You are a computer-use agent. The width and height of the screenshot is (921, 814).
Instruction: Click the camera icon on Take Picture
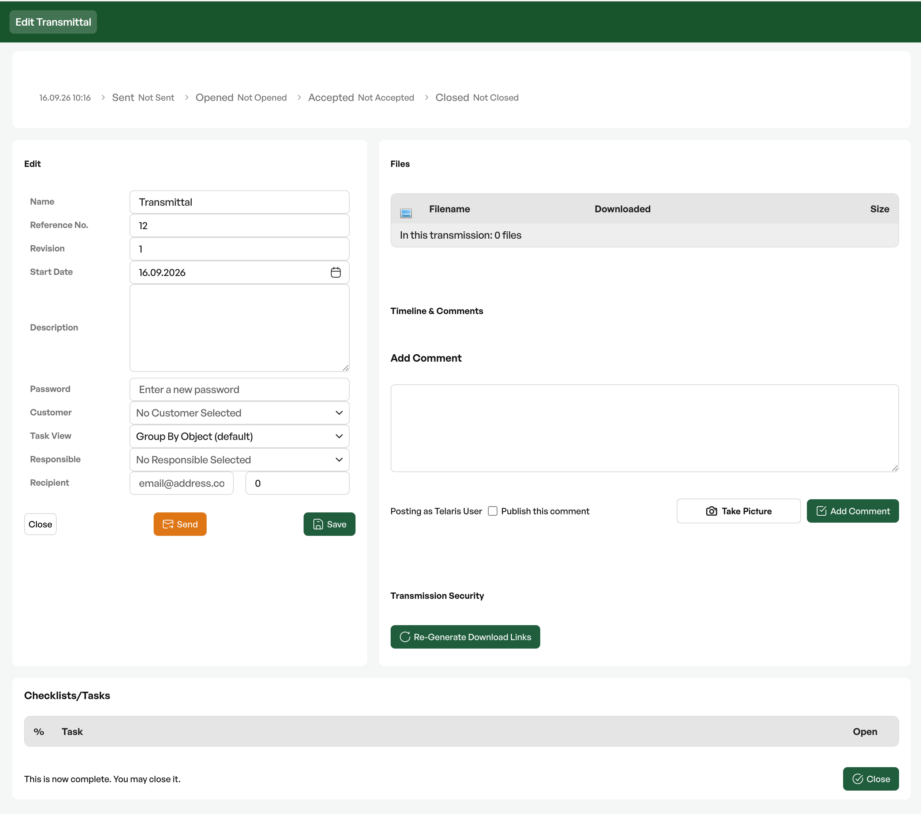[711, 511]
